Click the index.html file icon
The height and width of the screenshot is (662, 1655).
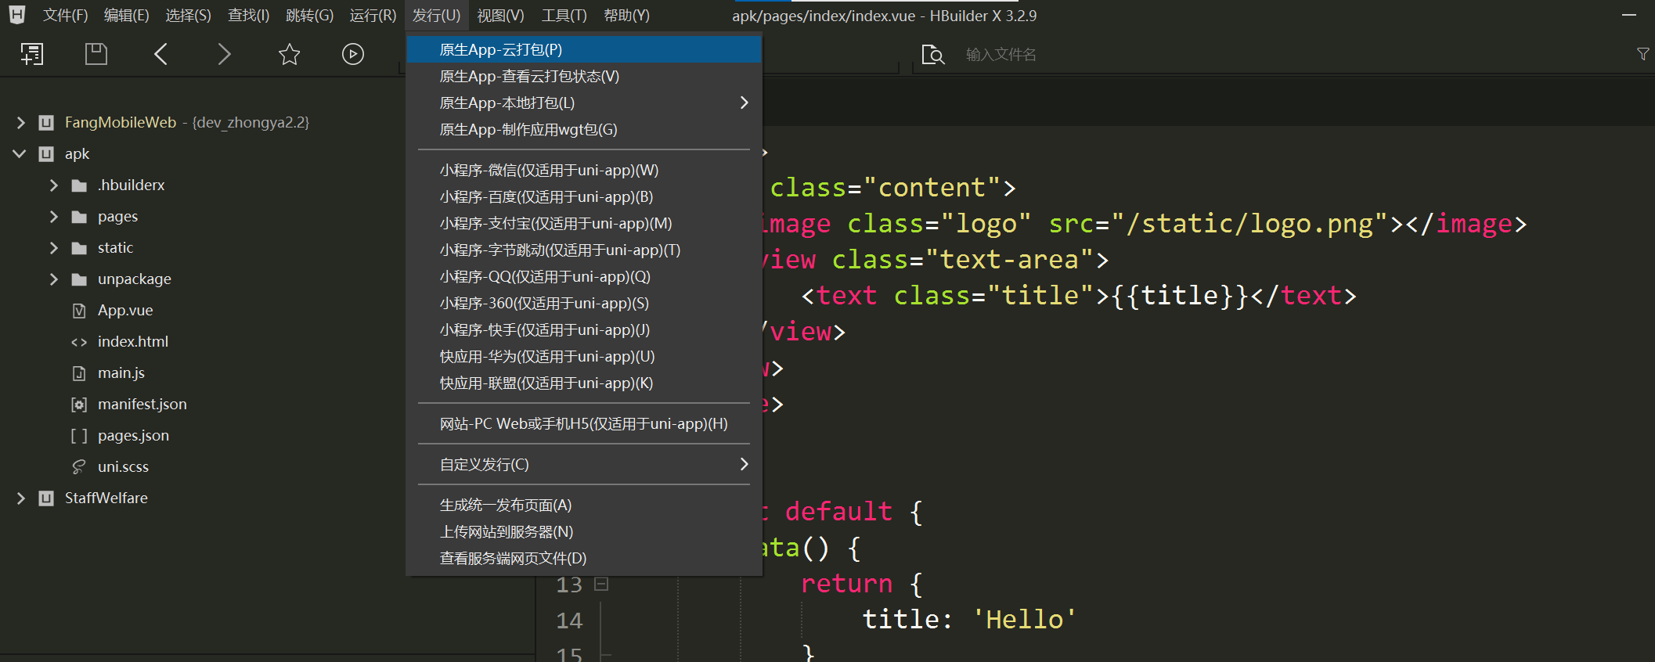(x=79, y=342)
